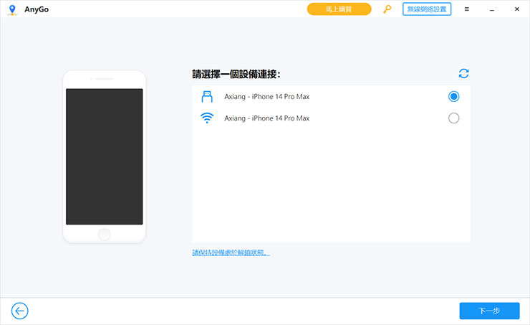Refresh the device list
Viewport: 530px width, 325px height.
464,73
